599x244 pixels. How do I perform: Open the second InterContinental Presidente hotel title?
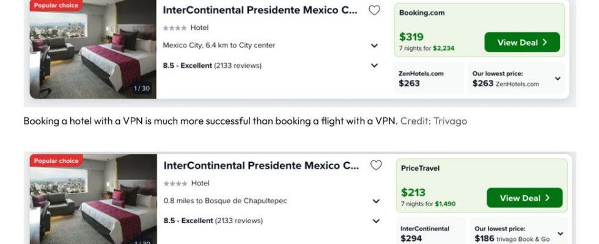(x=262, y=165)
